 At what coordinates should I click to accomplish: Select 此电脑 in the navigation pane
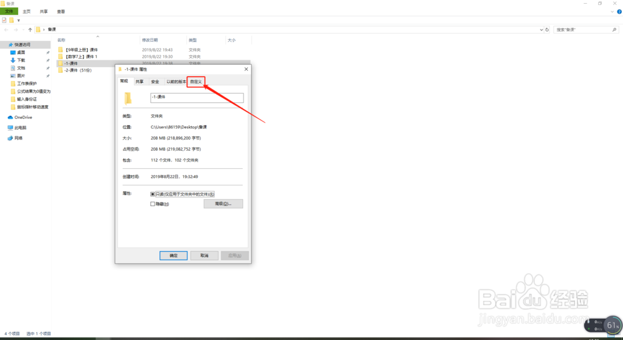pos(20,128)
